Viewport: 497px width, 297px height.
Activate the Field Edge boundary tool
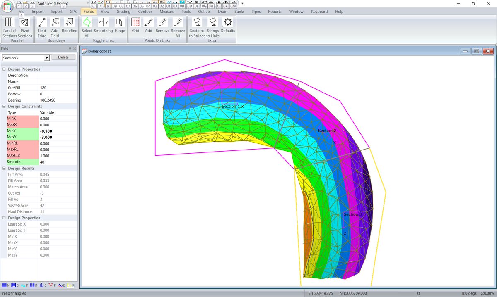(x=42, y=27)
